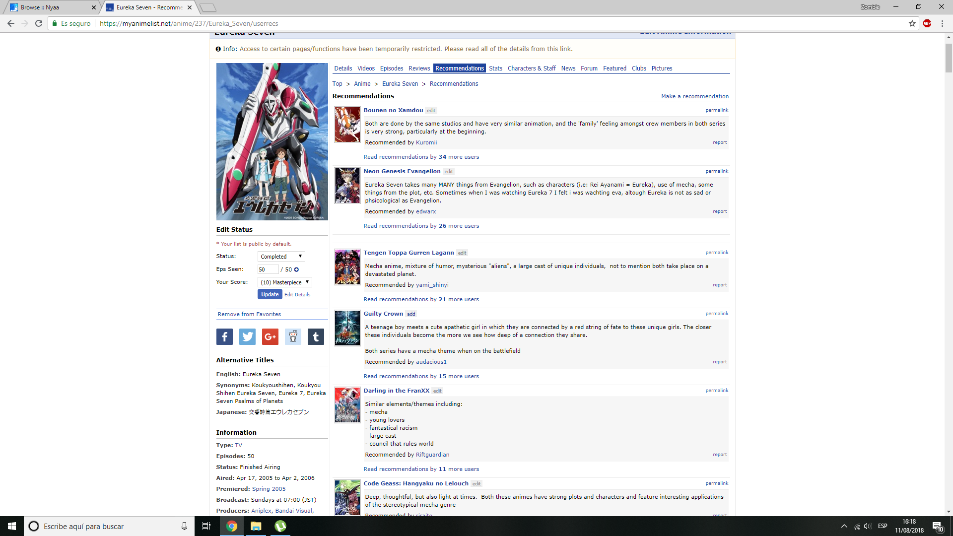953x536 pixels.
Task: Reload the page
Action: pos(39,23)
